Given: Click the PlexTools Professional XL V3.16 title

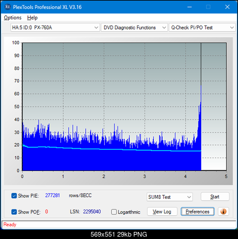Looking at the screenshot, I should 47,7.
